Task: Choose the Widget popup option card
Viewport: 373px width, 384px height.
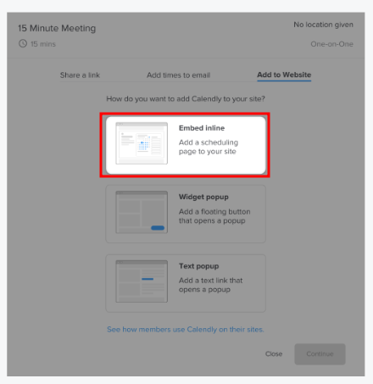Action: point(186,214)
